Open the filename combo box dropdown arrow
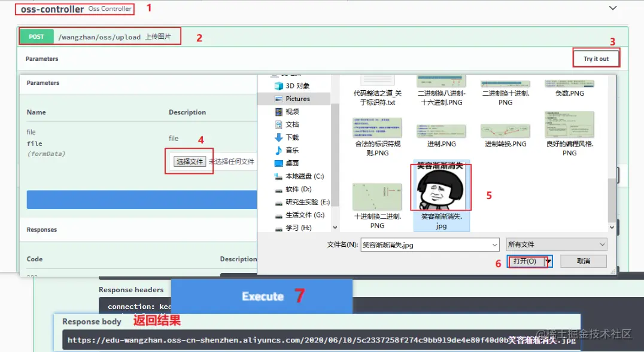This screenshot has height=352, width=644. pyautogui.click(x=494, y=245)
